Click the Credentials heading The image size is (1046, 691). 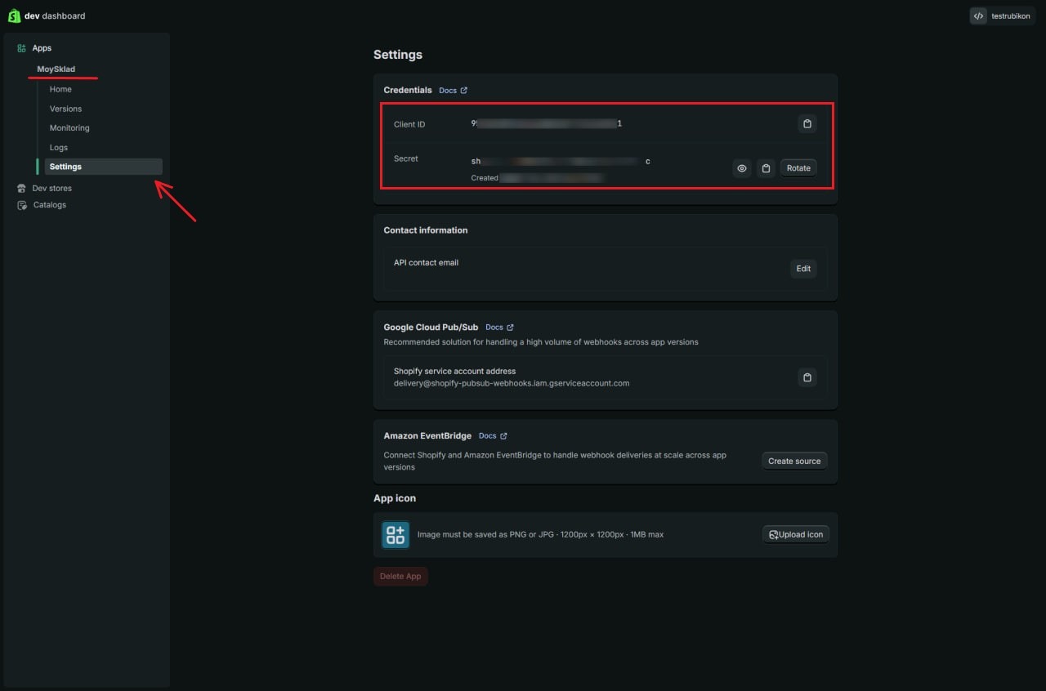[x=408, y=90]
